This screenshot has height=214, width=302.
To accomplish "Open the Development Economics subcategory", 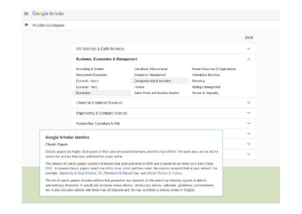I will pyautogui.click(x=91, y=75).
